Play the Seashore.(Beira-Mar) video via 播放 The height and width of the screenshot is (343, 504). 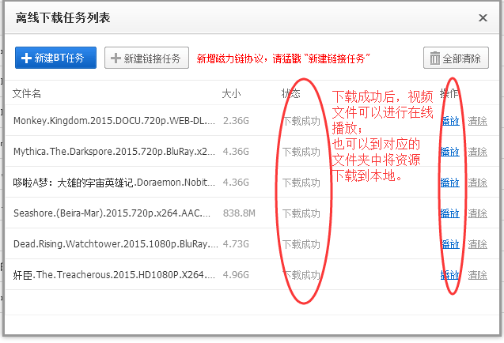[450, 213]
